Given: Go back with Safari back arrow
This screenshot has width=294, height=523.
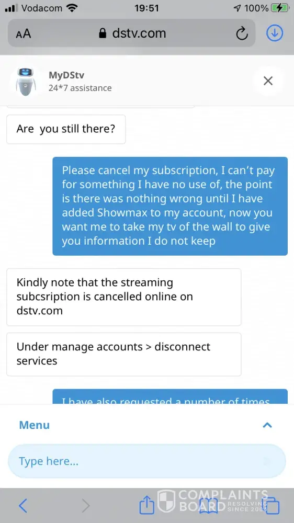Looking at the screenshot, I should [22, 506].
